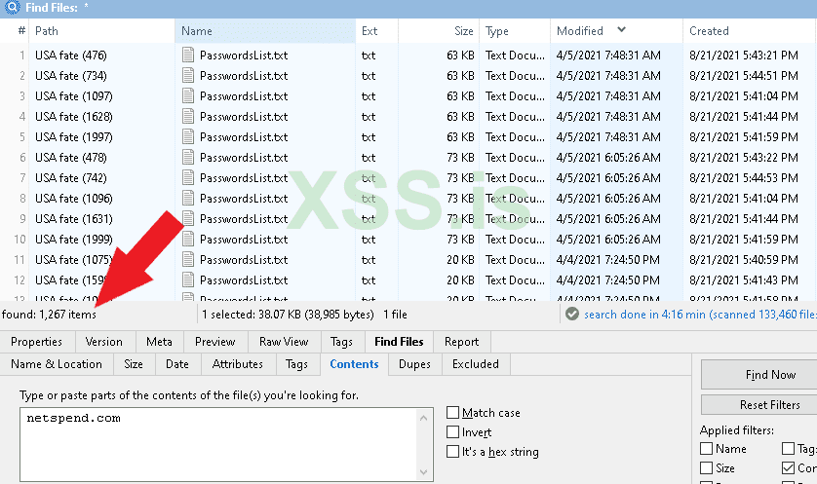Click file icon in row 12
817x484 pixels.
[x=188, y=280]
